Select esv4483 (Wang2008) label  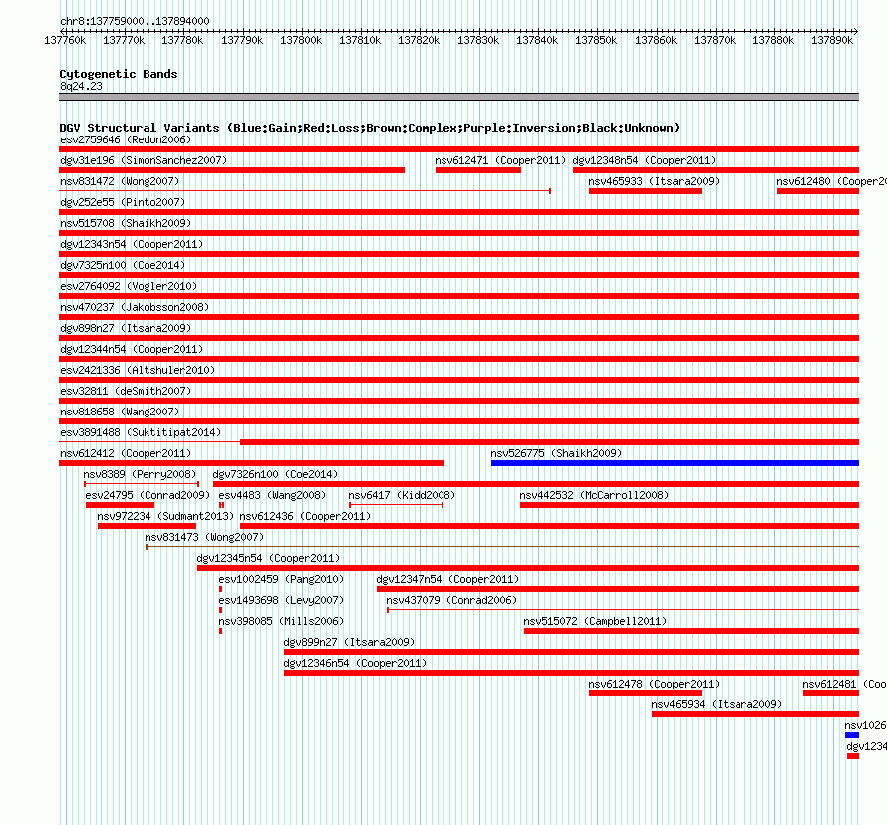[x=272, y=495]
